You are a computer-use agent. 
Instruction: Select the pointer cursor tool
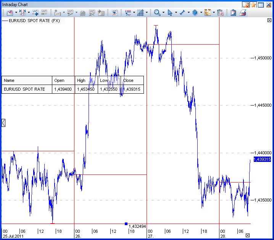point(170,13)
